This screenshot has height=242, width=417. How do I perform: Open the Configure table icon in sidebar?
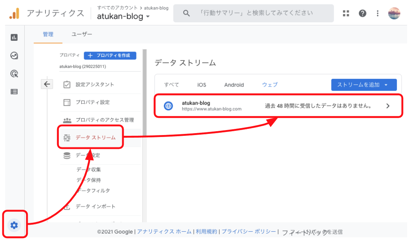14,92
